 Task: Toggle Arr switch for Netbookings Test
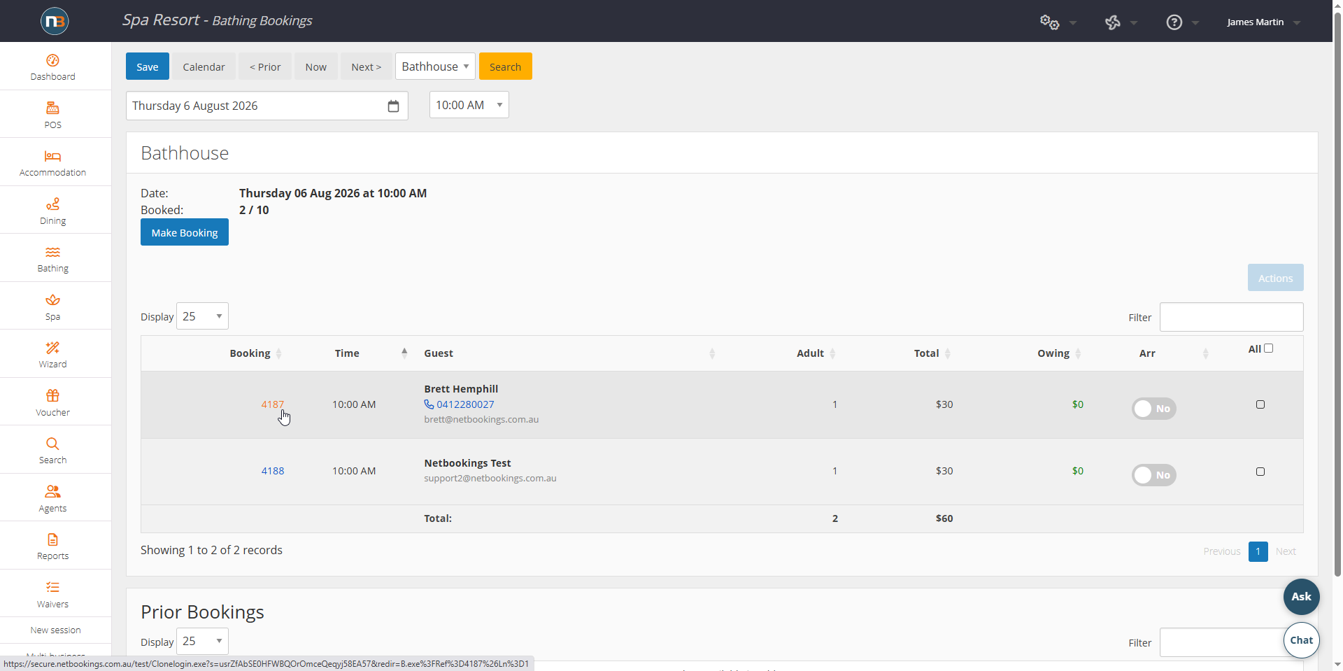(1154, 475)
